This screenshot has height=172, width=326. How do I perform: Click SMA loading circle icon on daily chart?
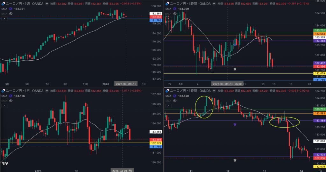11,96
